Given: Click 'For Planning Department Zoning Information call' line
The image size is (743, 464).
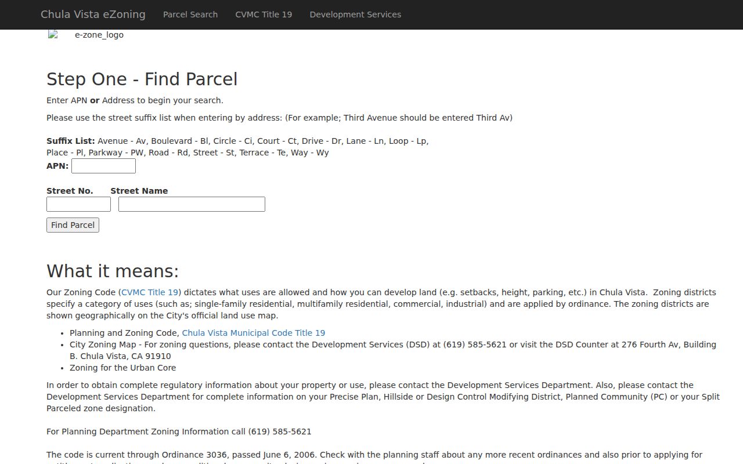Looking at the screenshot, I should pos(179,432).
